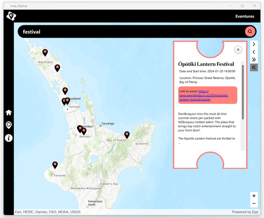The width and height of the screenshot is (264, 218).
Task: Click the pink search button
Action: coord(250,32)
